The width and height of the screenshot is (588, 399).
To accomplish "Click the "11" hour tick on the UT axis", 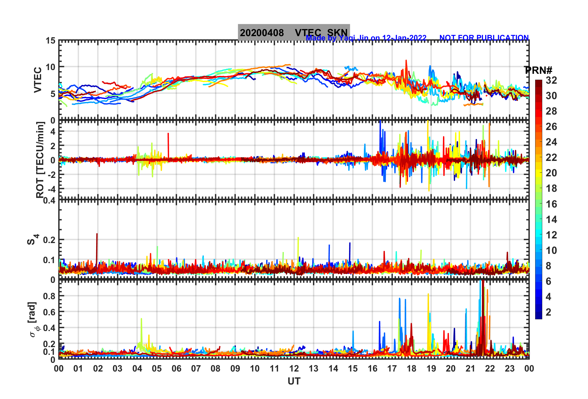I will pyautogui.click(x=275, y=368).
